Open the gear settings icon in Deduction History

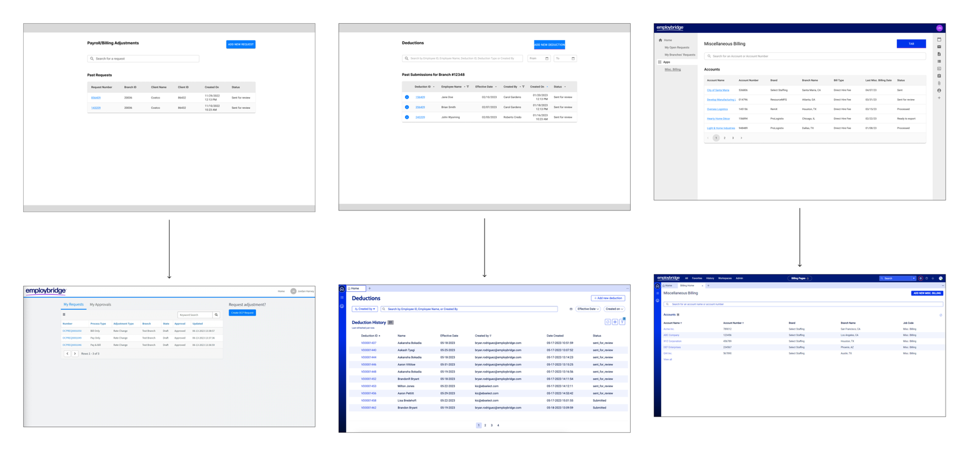click(x=615, y=322)
